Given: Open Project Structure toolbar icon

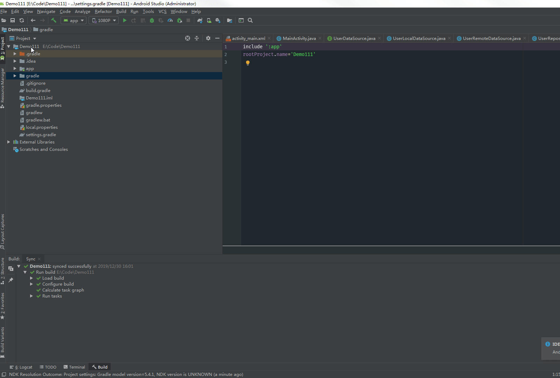Looking at the screenshot, I should point(230,20).
